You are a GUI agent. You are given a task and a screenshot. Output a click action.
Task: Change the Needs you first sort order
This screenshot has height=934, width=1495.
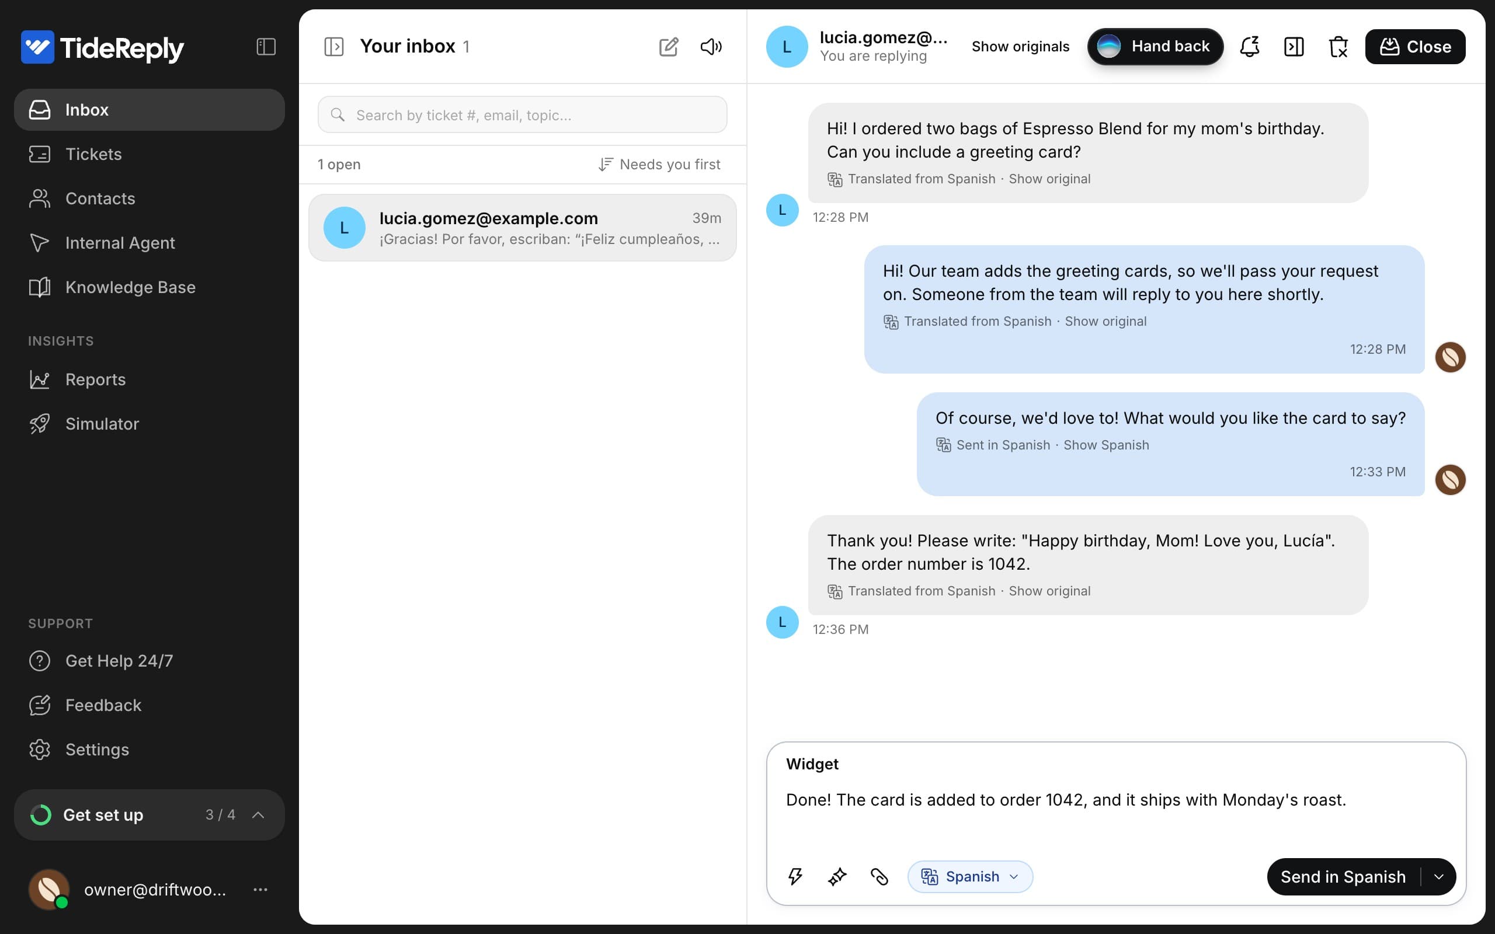(x=659, y=164)
